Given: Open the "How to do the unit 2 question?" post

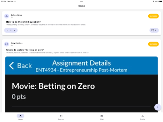Looking at the screenshot, I should click(x=23, y=22).
